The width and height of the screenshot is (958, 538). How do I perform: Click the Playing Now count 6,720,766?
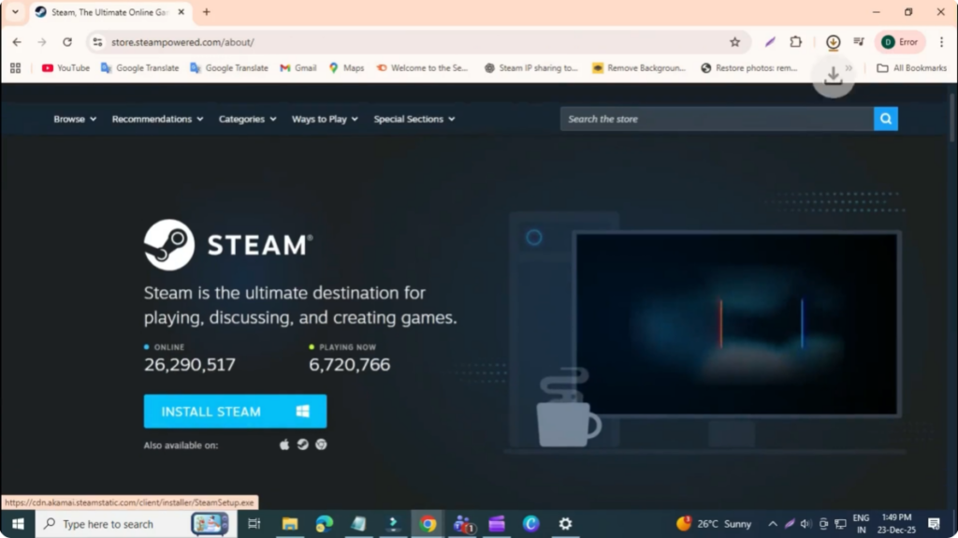point(350,364)
